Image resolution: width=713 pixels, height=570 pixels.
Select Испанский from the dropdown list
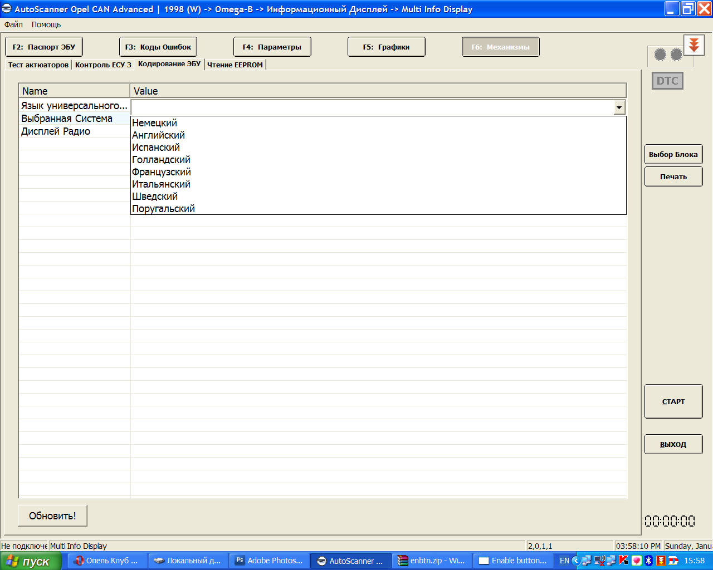(x=378, y=148)
